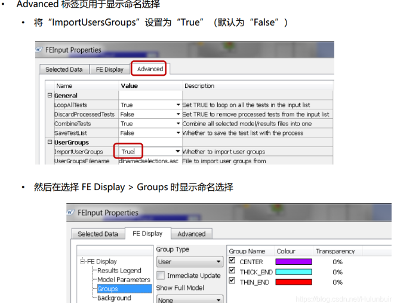This screenshot has width=394, height=303.
Task: Open the ImportUserGroups value dropdown
Action: coord(178,152)
